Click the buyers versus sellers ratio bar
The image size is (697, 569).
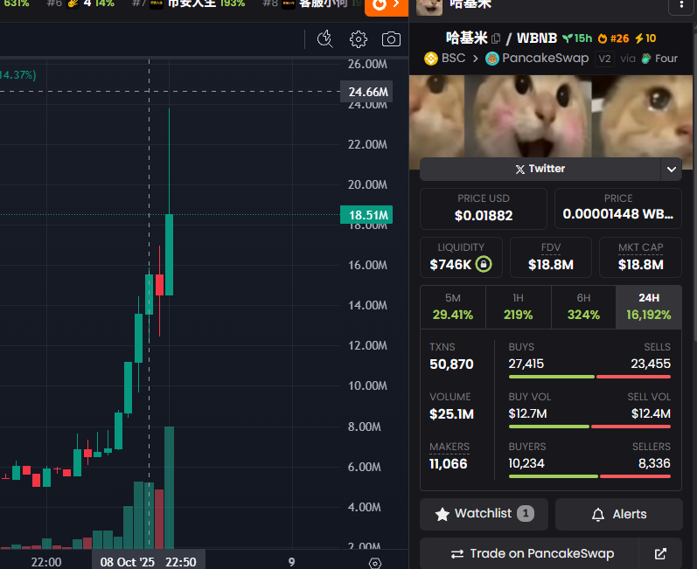point(589,476)
